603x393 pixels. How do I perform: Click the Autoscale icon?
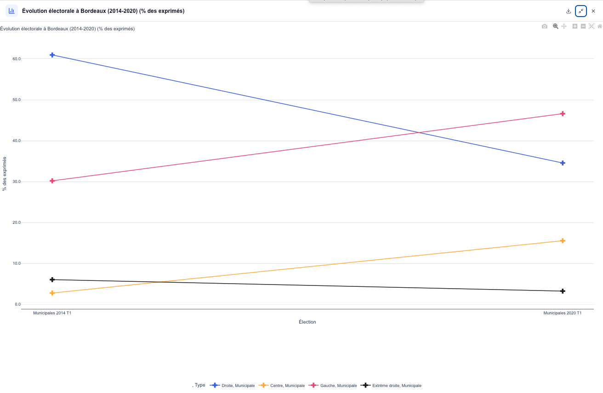click(592, 27)
